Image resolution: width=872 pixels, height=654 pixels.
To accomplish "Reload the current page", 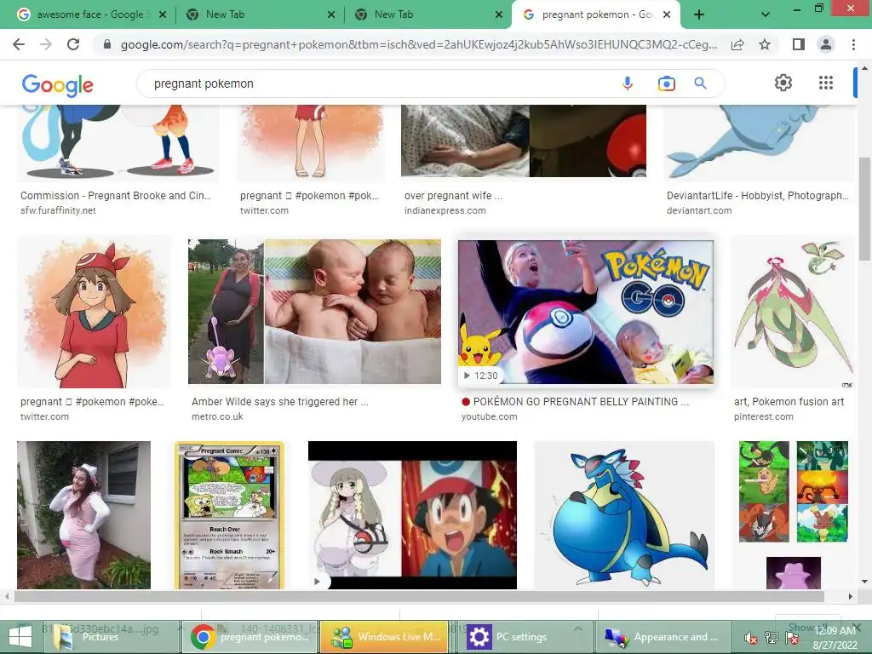I will tap(73, 44).
